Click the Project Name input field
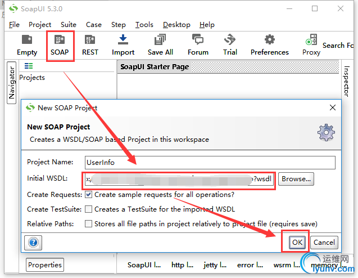Screen dimensions: 358x278 (x=210, y=163)
